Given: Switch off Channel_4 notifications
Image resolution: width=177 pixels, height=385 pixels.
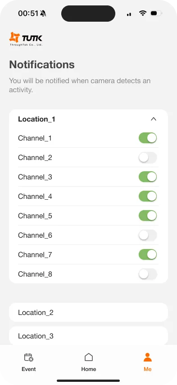Looking at the screenshot, I should coord(148,196).
